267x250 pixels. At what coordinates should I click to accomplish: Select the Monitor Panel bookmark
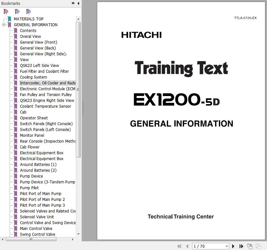click(x=32, y=135)
